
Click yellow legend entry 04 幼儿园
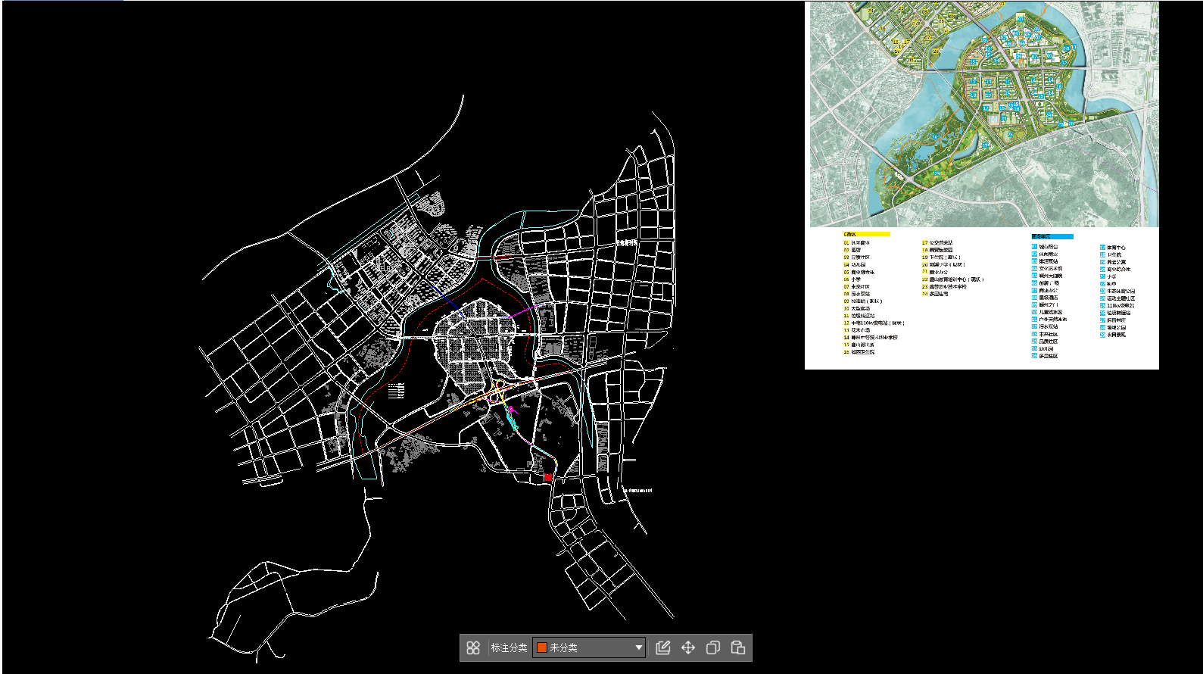tap(856, 265)
